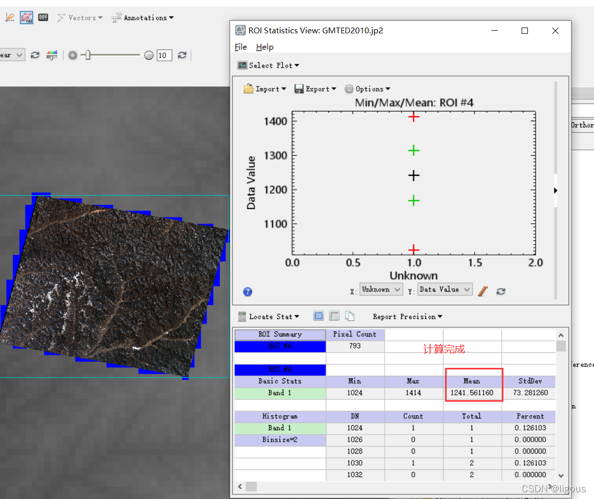The height and width of the screenshot is (499, 594).
Task: Open the Help menu in ROI Statistics
Action: [x=264, y=47]
